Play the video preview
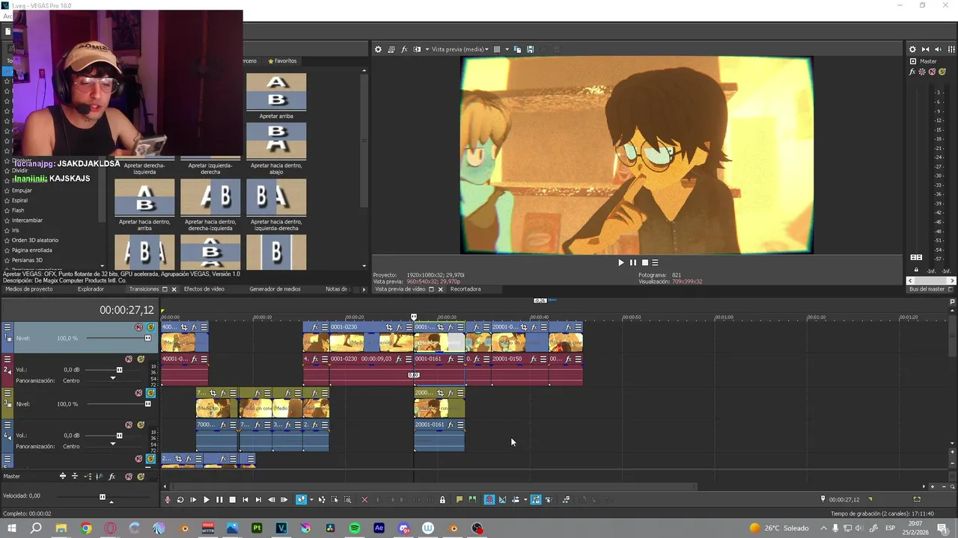Image resolution: width=958 pixels, height=538 pixels. click(x=620, y=262)
